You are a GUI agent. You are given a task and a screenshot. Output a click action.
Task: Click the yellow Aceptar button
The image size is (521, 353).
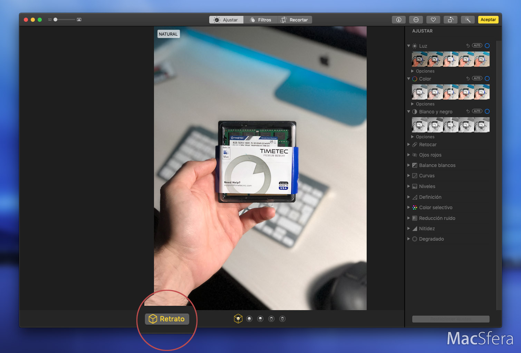(x=488, y=20)
